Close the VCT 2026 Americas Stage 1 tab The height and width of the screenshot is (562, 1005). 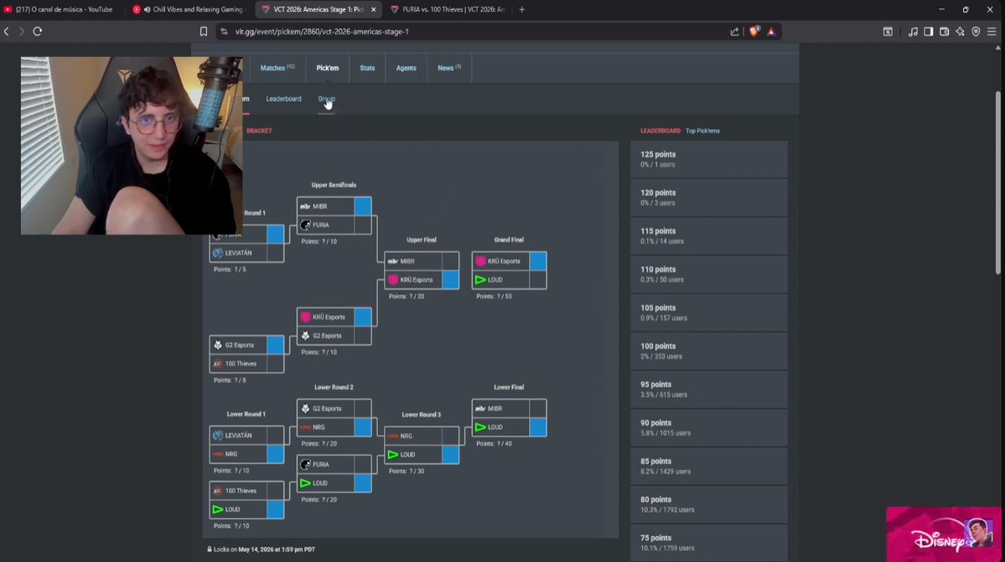coord(373,9)
